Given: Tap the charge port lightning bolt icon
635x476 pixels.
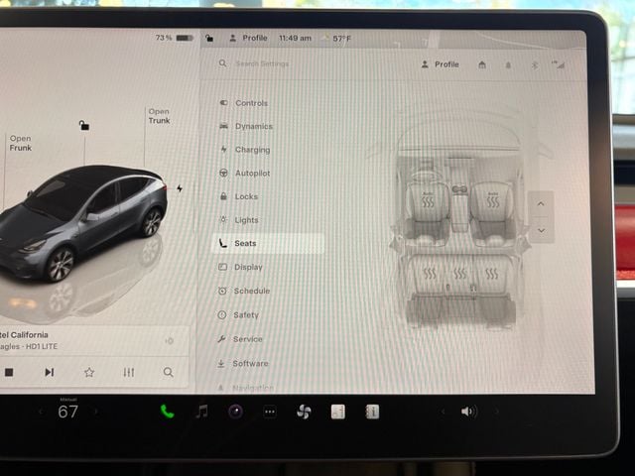Looking at the screenshot, I should (x=180, y=187).
